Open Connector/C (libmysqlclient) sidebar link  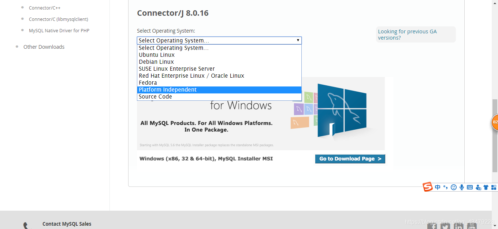coord(59,19)
